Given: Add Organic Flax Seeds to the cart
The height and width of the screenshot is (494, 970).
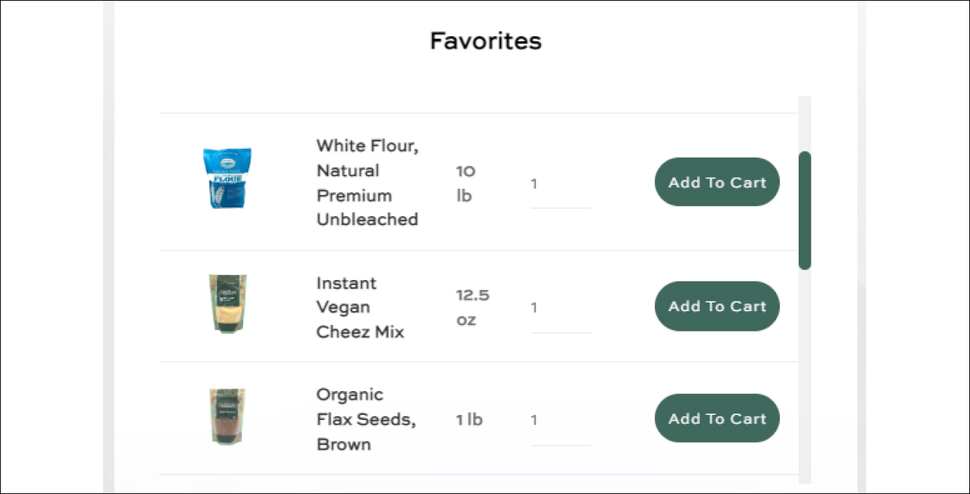Looking at the screenshot, I should [717, 419].
